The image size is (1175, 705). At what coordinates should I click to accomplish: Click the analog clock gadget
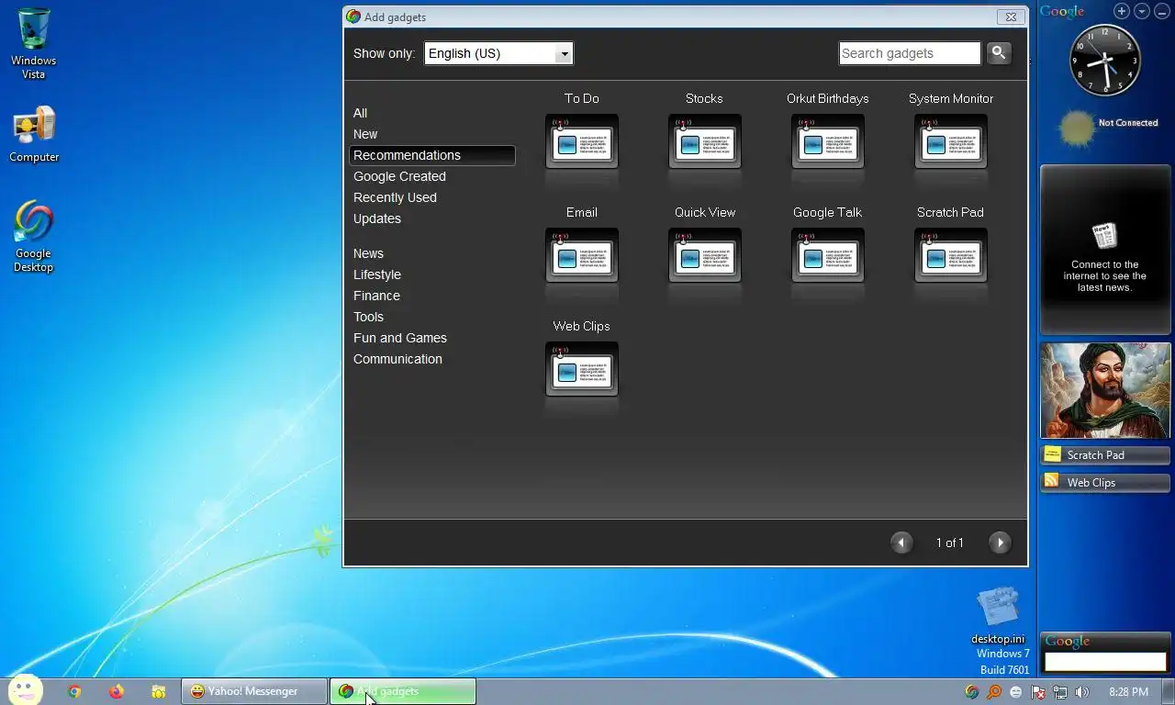pos(1105,61)
